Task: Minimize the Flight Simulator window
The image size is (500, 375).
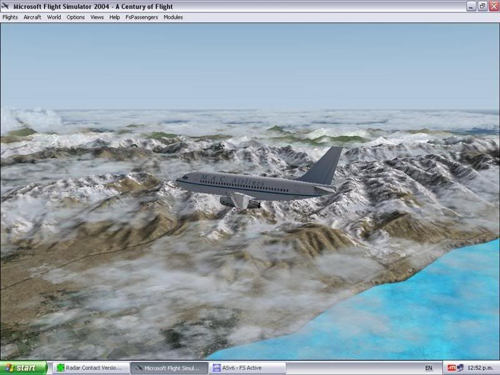Action: point(471,6)
